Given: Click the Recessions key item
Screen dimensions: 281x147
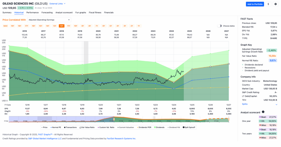Looking at the screenshot, I should coord(250,67).
